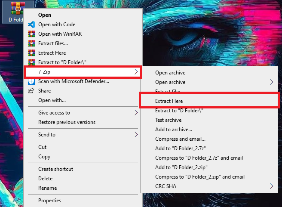
Task: Expand the Give access to submenu arrow
Action: pos(136,113)
